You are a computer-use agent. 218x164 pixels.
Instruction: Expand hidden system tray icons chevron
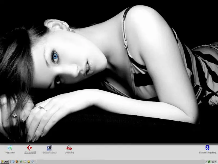pyautogui.click(x=206, y=162)
